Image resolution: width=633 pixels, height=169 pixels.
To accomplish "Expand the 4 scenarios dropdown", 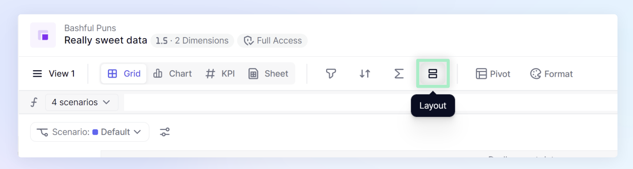I will point(82,102).
